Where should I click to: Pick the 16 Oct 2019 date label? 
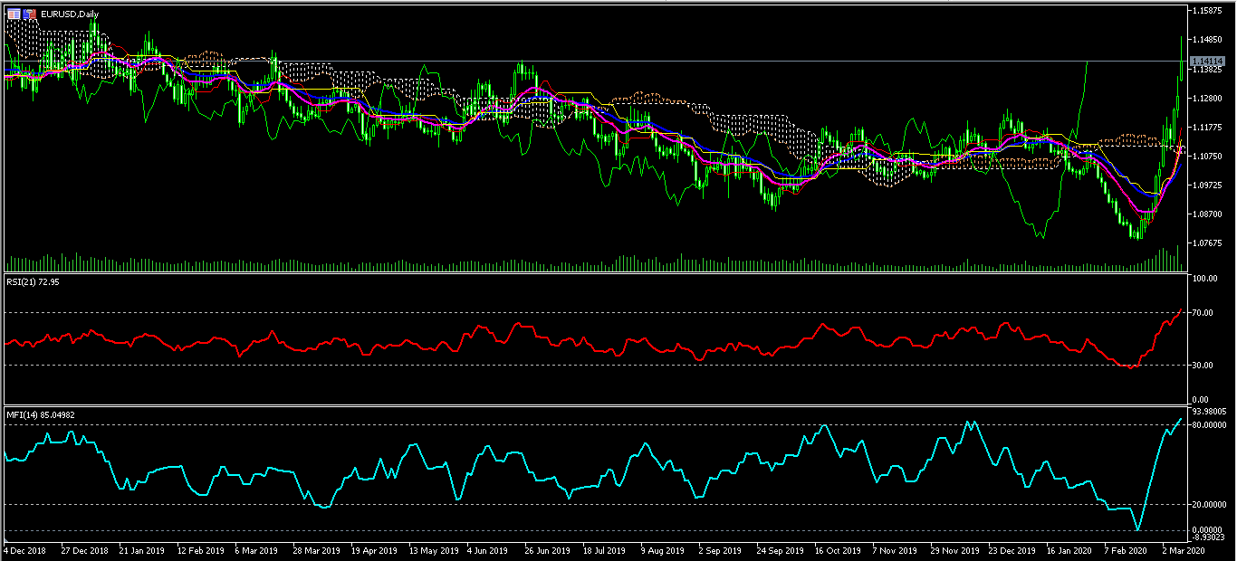(836, 549)
